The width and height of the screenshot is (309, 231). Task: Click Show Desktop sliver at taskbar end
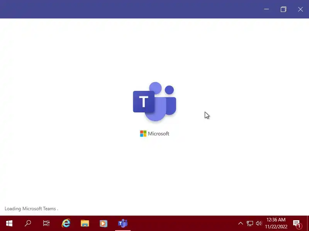pos(308,223)
